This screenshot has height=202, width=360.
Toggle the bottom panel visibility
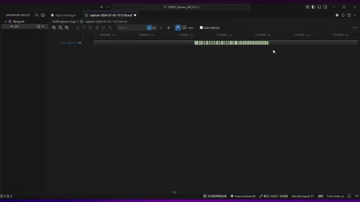pyautogui.click(x=319, y=7)
